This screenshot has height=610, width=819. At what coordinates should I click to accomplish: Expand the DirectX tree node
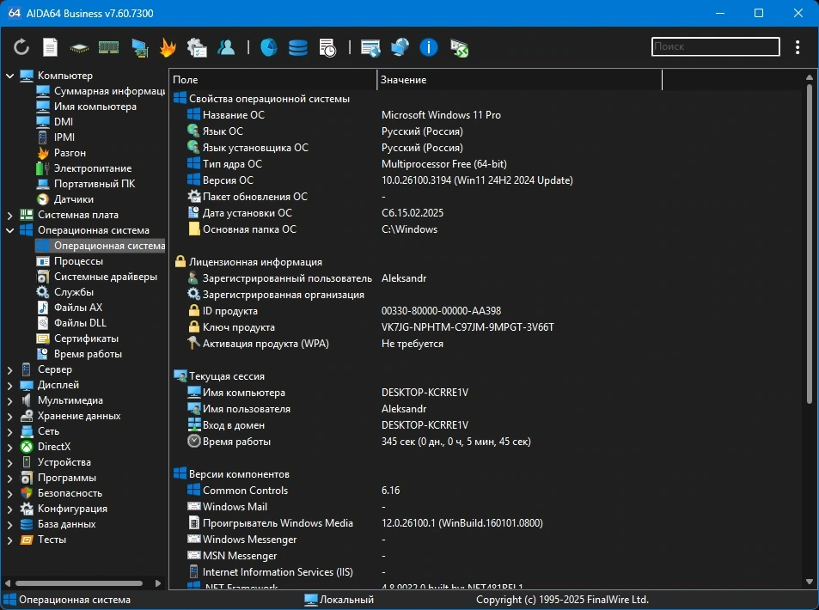(10, 447)
